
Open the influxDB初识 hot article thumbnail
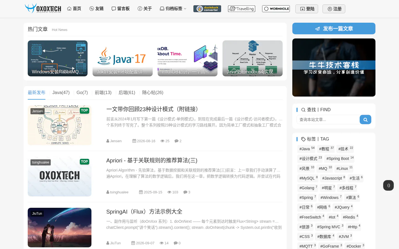[x=188, y=58]
